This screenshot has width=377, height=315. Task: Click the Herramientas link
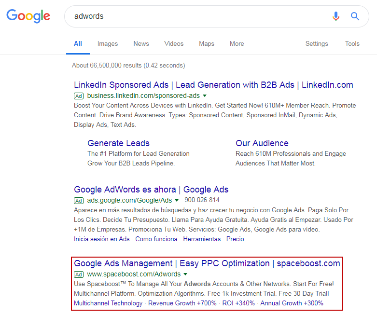pyautogui.click(x=202, y=239)
